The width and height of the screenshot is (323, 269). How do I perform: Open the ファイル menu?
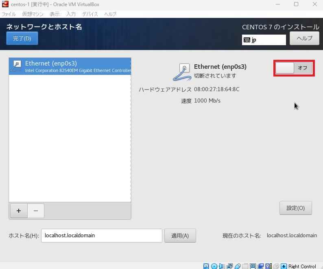pos(9,14)
